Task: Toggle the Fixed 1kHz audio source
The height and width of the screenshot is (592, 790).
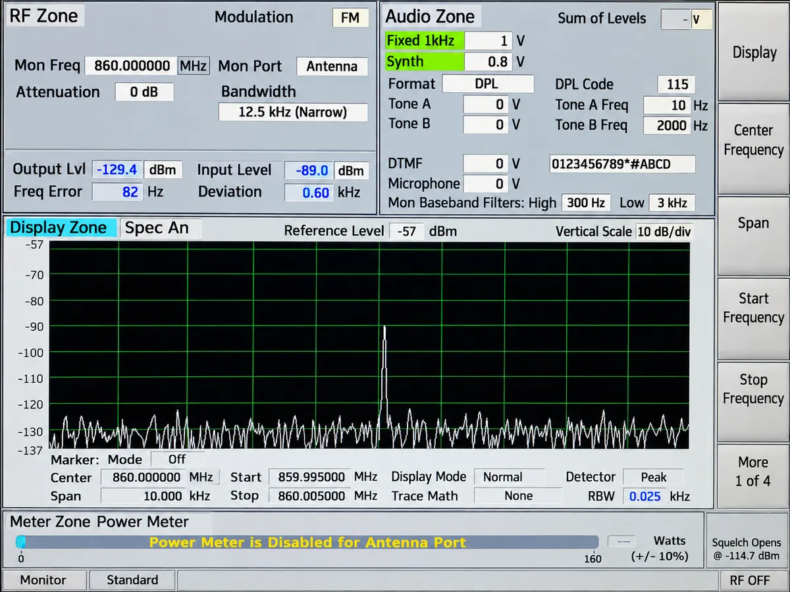Action: click(424, 40)
